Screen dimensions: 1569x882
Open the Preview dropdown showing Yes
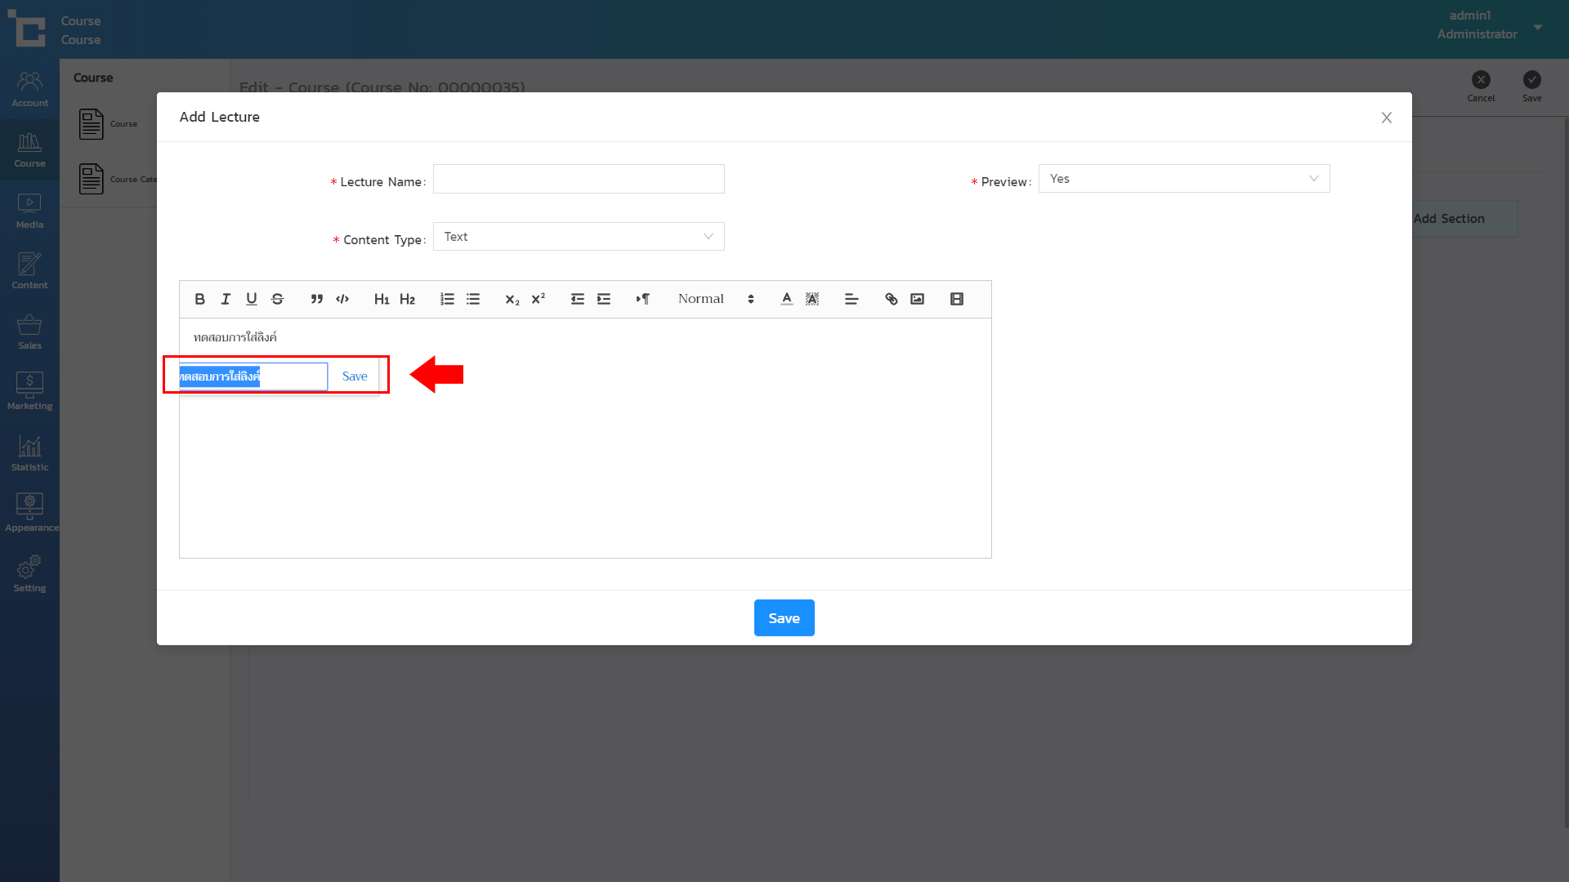[x=1183, y=179]
